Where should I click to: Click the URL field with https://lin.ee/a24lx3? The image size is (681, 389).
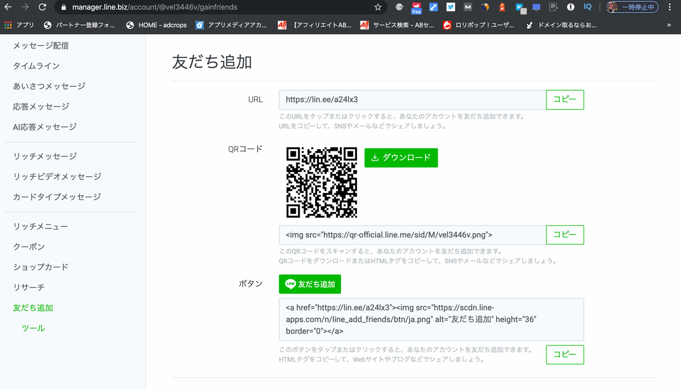point(413,100)
